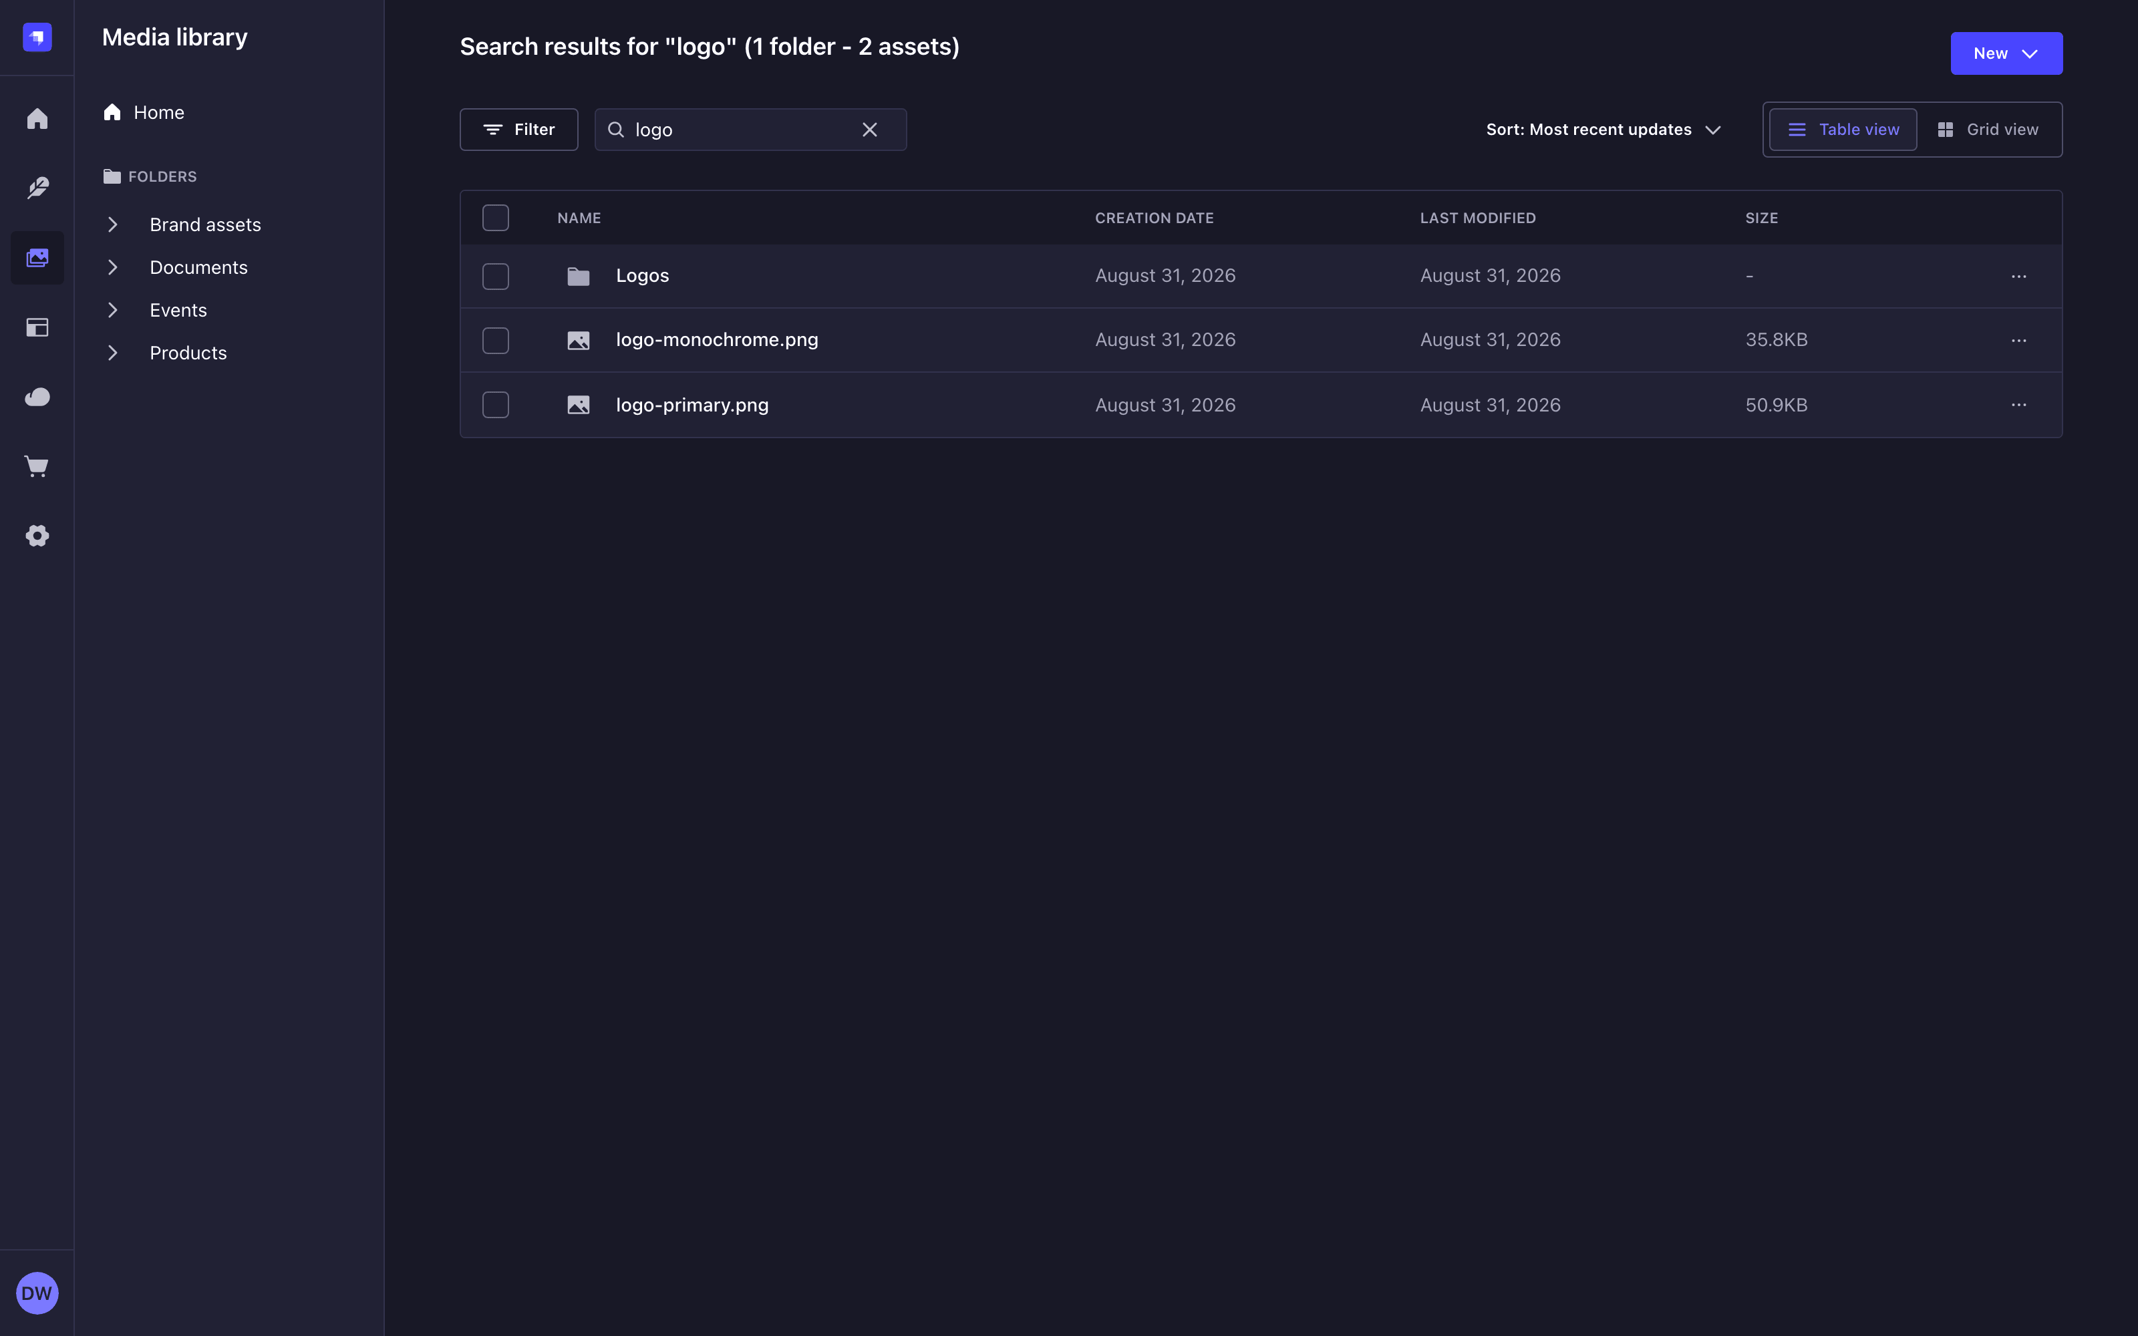Screen dimensions: 2138x1336
Task: Select Documents folder label
Action: [x=199, y=267]
